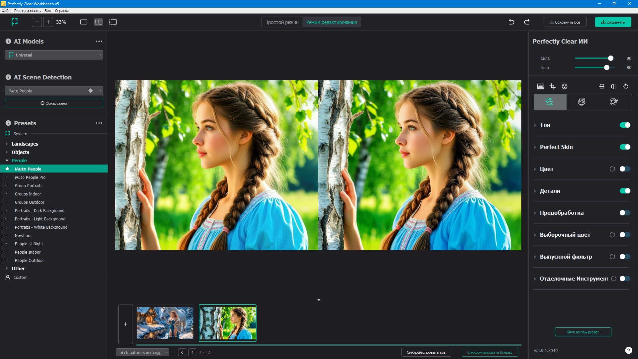Disable the Тон toggle
638x359 pixels.
pos(625,125)
